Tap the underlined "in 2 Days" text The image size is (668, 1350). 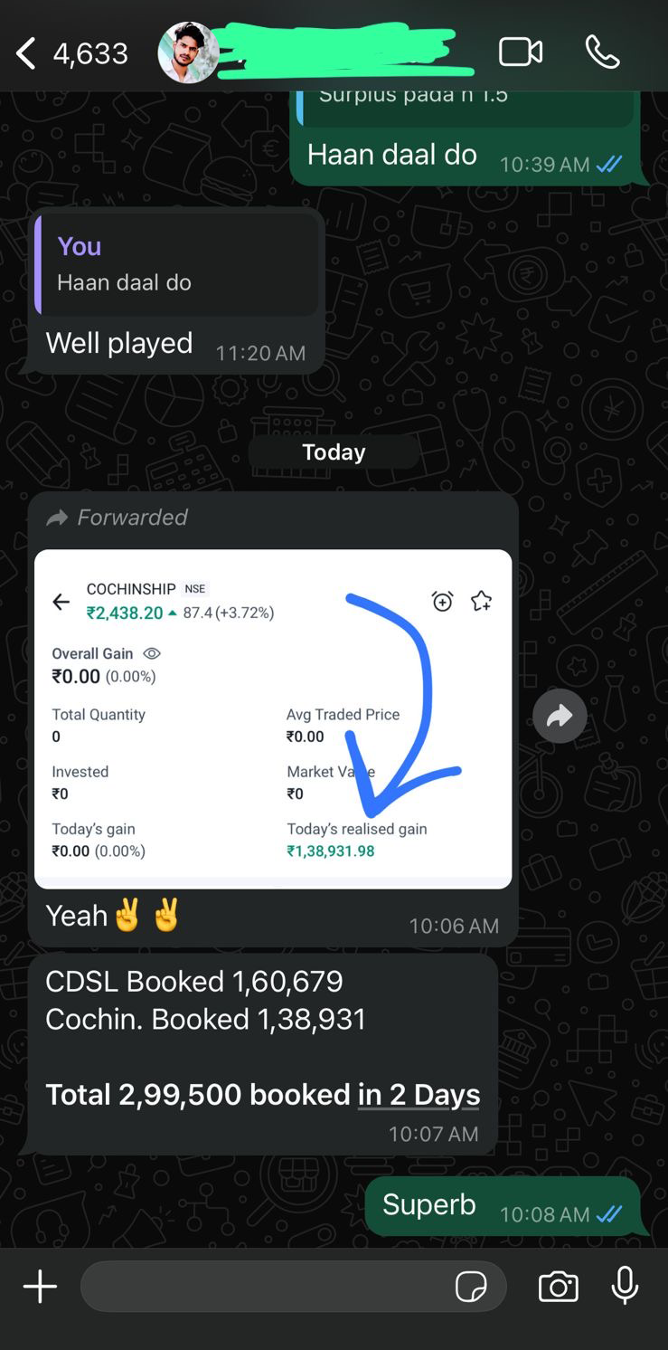pyautogui.click(x=419, y=1094)
